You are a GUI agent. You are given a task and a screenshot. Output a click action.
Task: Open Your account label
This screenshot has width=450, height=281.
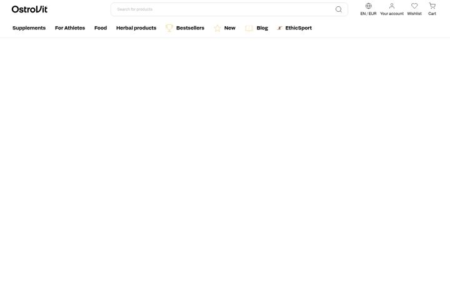(x=392, y=14)
